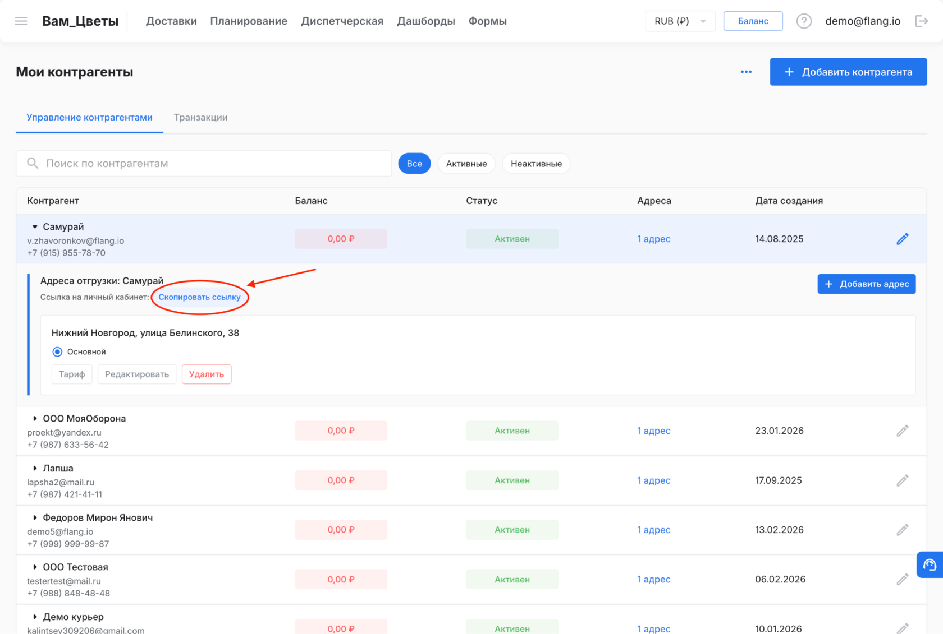Open the Доставки menu

tap(171, 21)
